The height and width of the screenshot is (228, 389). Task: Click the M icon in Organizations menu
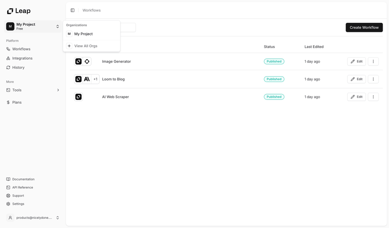coord(69,34)
